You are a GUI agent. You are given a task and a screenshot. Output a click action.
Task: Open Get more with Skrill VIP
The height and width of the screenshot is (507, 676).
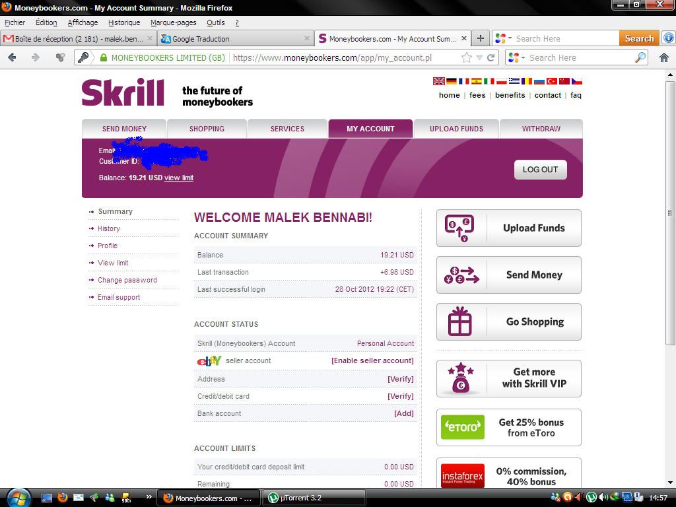(x=509, y=378)
